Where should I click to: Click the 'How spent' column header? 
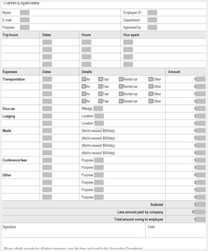(131, 35)
